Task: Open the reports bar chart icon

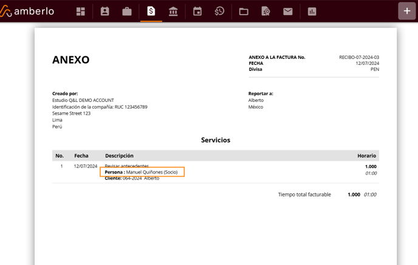Action: tap(312, 12)
